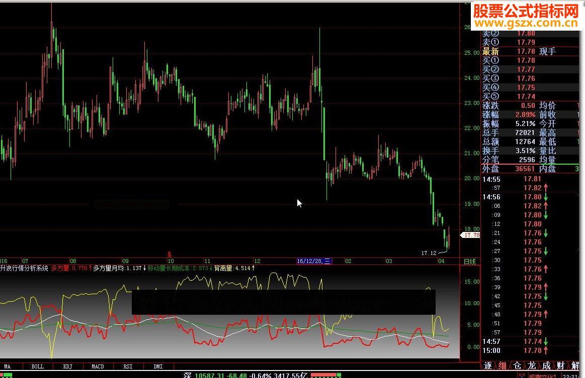Click the 日线 period selector
Screen dimensions: 585x378
(x=469, y=262)
